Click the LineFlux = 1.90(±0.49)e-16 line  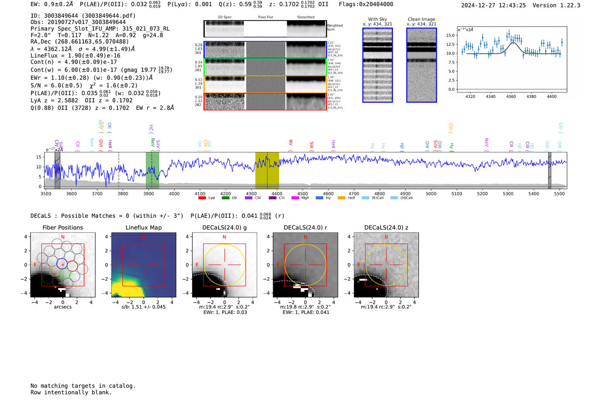76,56
